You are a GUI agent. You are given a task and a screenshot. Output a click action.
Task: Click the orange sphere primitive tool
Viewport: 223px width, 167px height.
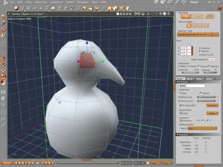[x=16, y=8]
